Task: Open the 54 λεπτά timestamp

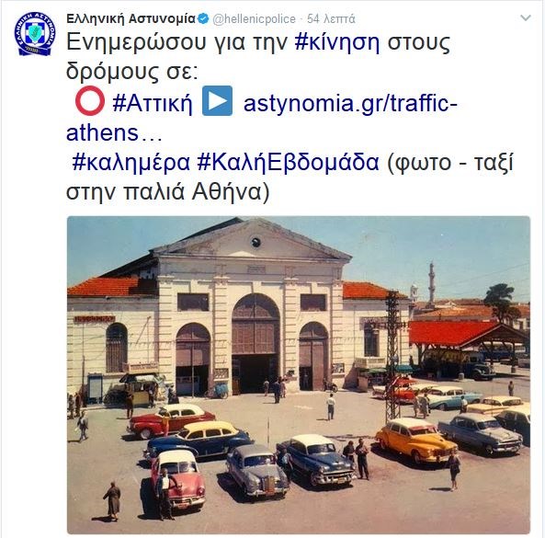Action: pos(331,18)
